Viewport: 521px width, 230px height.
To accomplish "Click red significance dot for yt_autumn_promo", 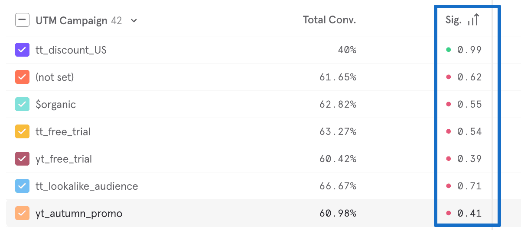I will 449,214.
